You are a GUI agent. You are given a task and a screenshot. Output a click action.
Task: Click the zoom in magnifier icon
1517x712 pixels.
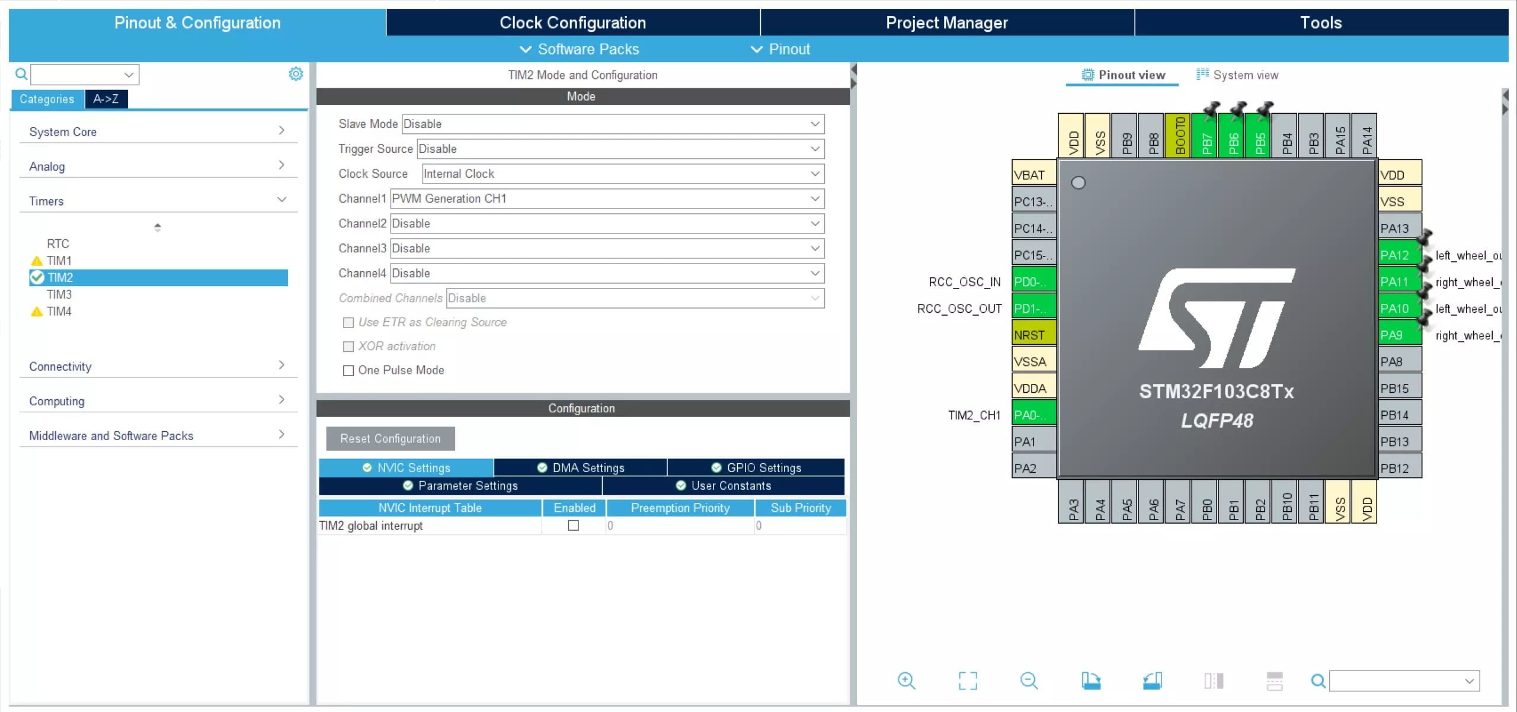[906, 681]
